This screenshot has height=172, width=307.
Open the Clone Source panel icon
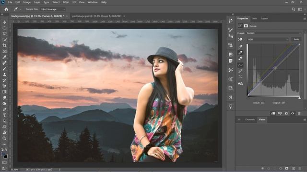(231, 45)
